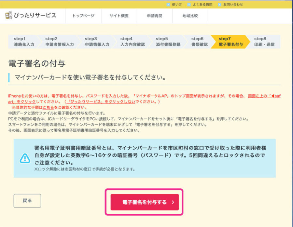Select step6 書類確認 in the progress bar
This screenshot has height=227, width=293.
(x=199, y=42)
